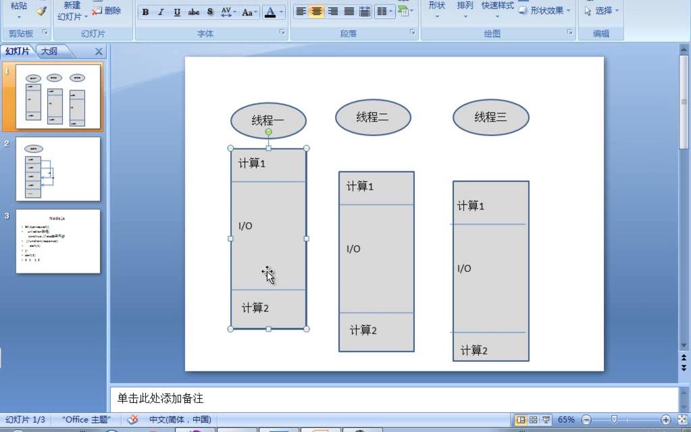Apply underline to text
Screen dimensions: 691x432
176,12
